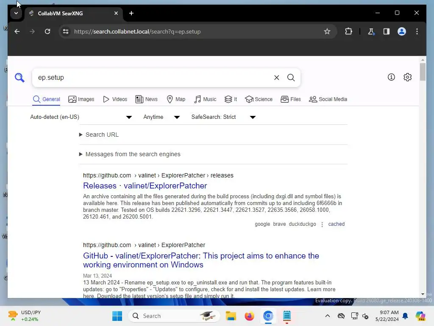The height and width of the screenshot is (326, 434).
Task: Go back with browser back arrow
Action: [x=17, y=31]
